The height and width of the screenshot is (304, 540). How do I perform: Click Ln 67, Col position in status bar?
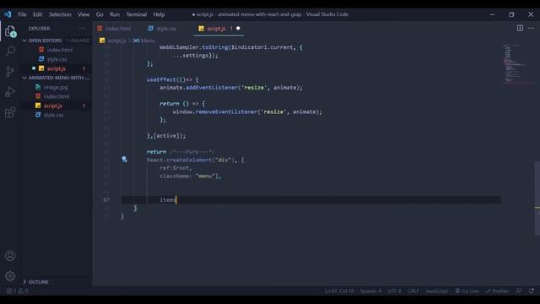coord(339,290)
